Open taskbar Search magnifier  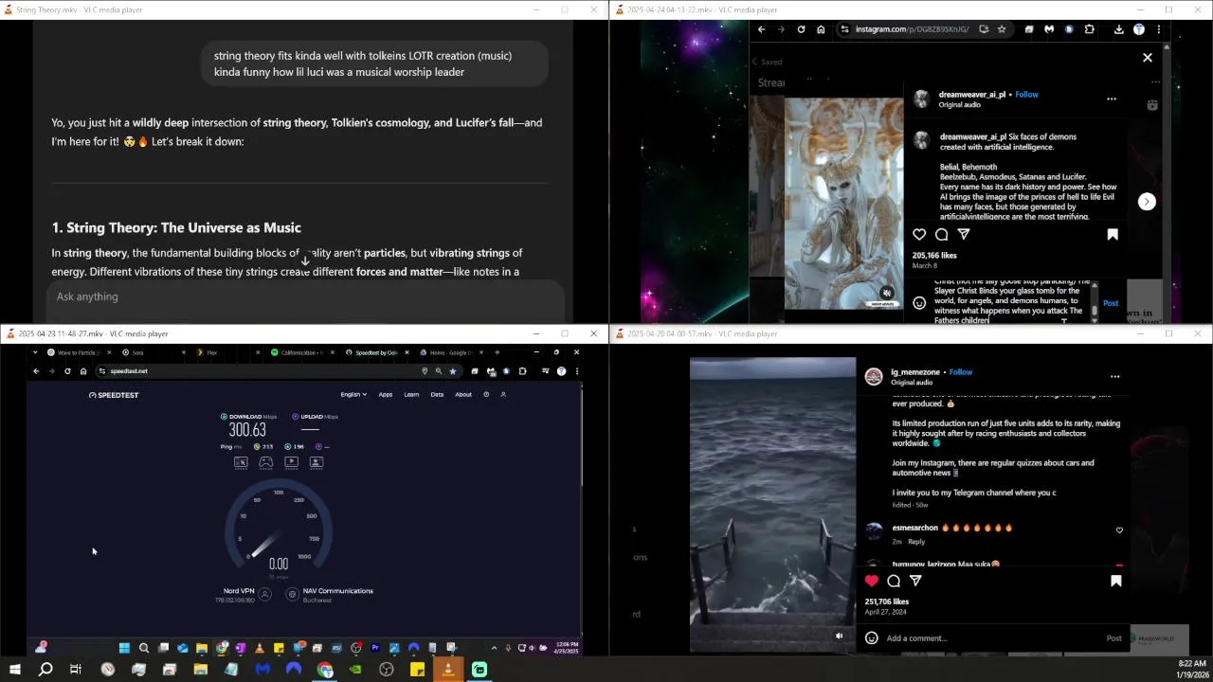(x=45, y=670)
